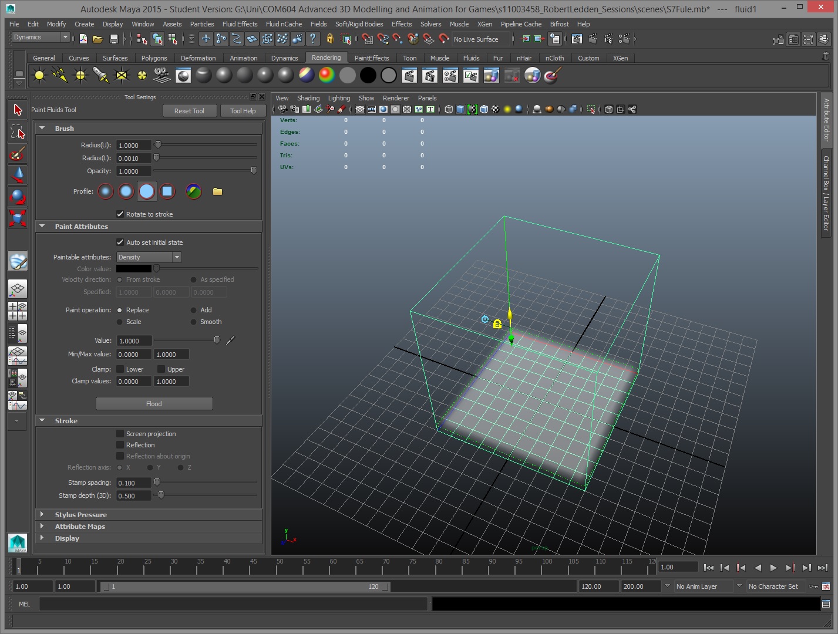Open the Attribute Editor side tab
This screenshot has width=838, height=634.
click(x=826, y=120)
